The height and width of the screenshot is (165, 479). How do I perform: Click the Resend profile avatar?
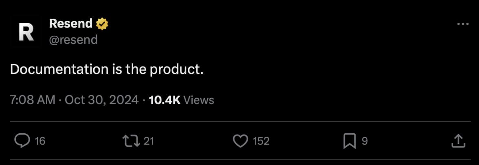(x=26, y=32)
